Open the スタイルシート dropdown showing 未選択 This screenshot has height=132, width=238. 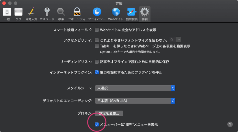tap(135, 88)
